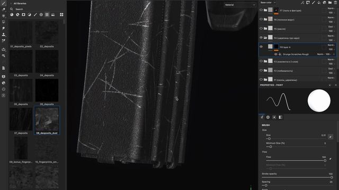
Task: Delete layer with trash icon
Action: 335,3
